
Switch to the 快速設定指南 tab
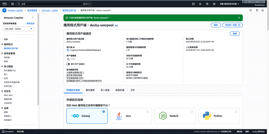point(73,90)
